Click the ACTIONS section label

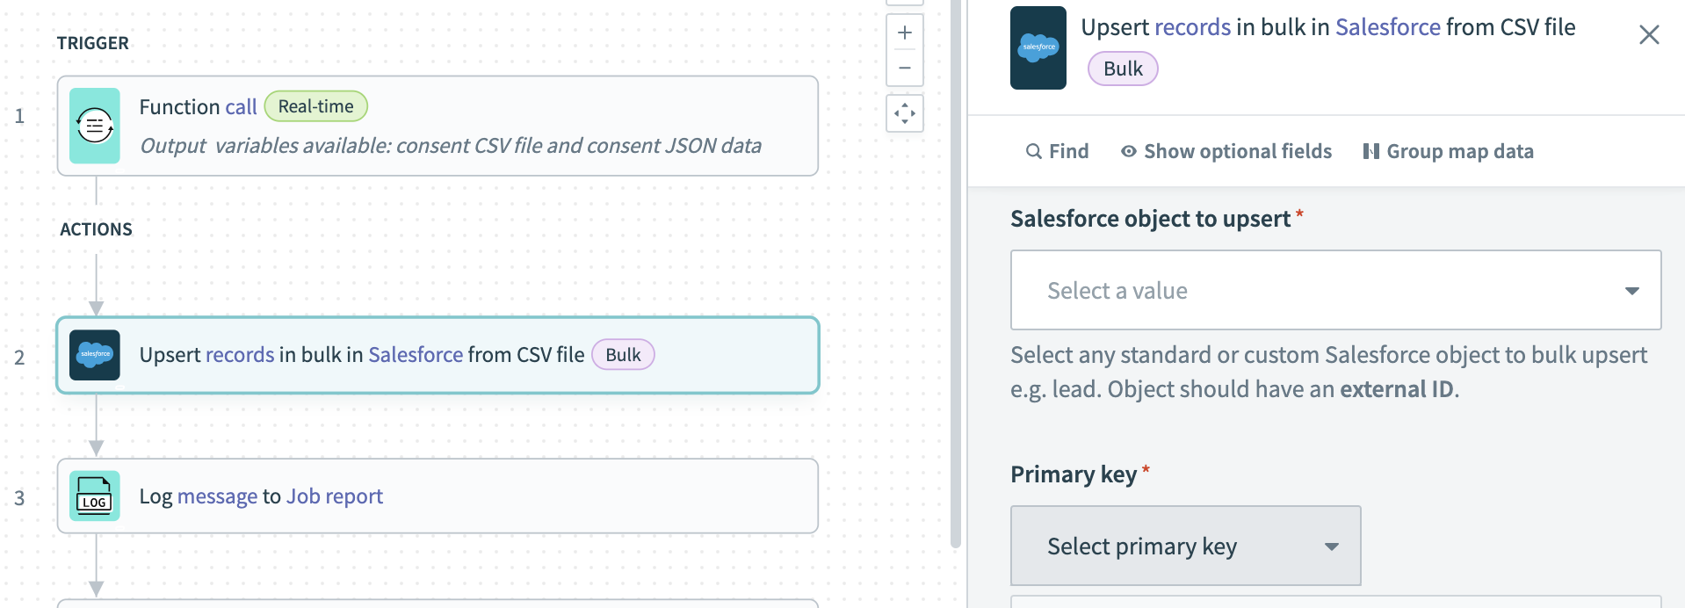pyautogui.click(x=96, y=229)
